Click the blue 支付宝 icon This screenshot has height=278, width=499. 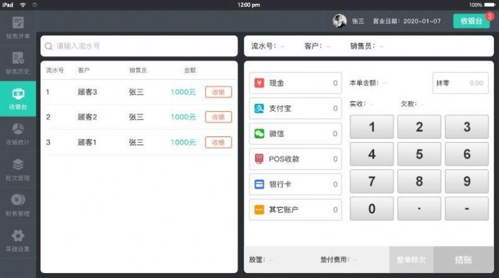(x=259, y=108)
